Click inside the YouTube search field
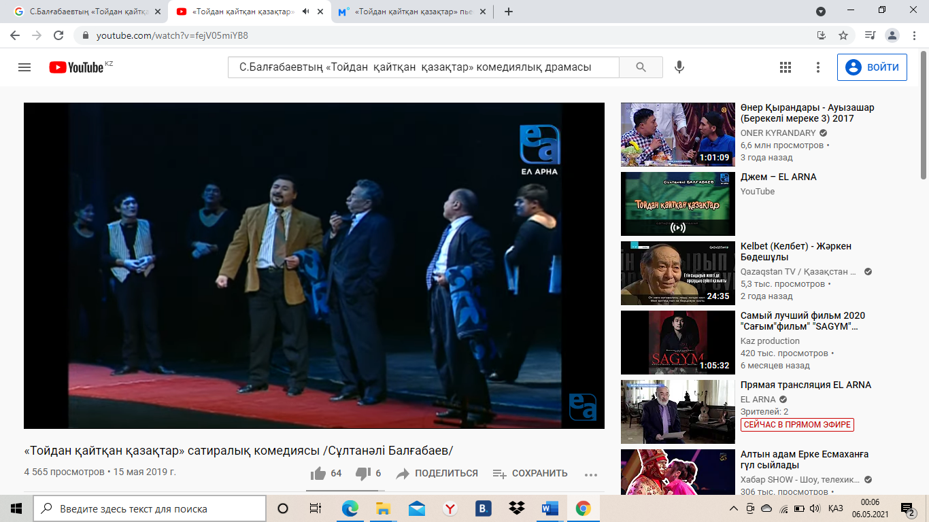Viewport: 929px width, 522px height. click(424, 67)
